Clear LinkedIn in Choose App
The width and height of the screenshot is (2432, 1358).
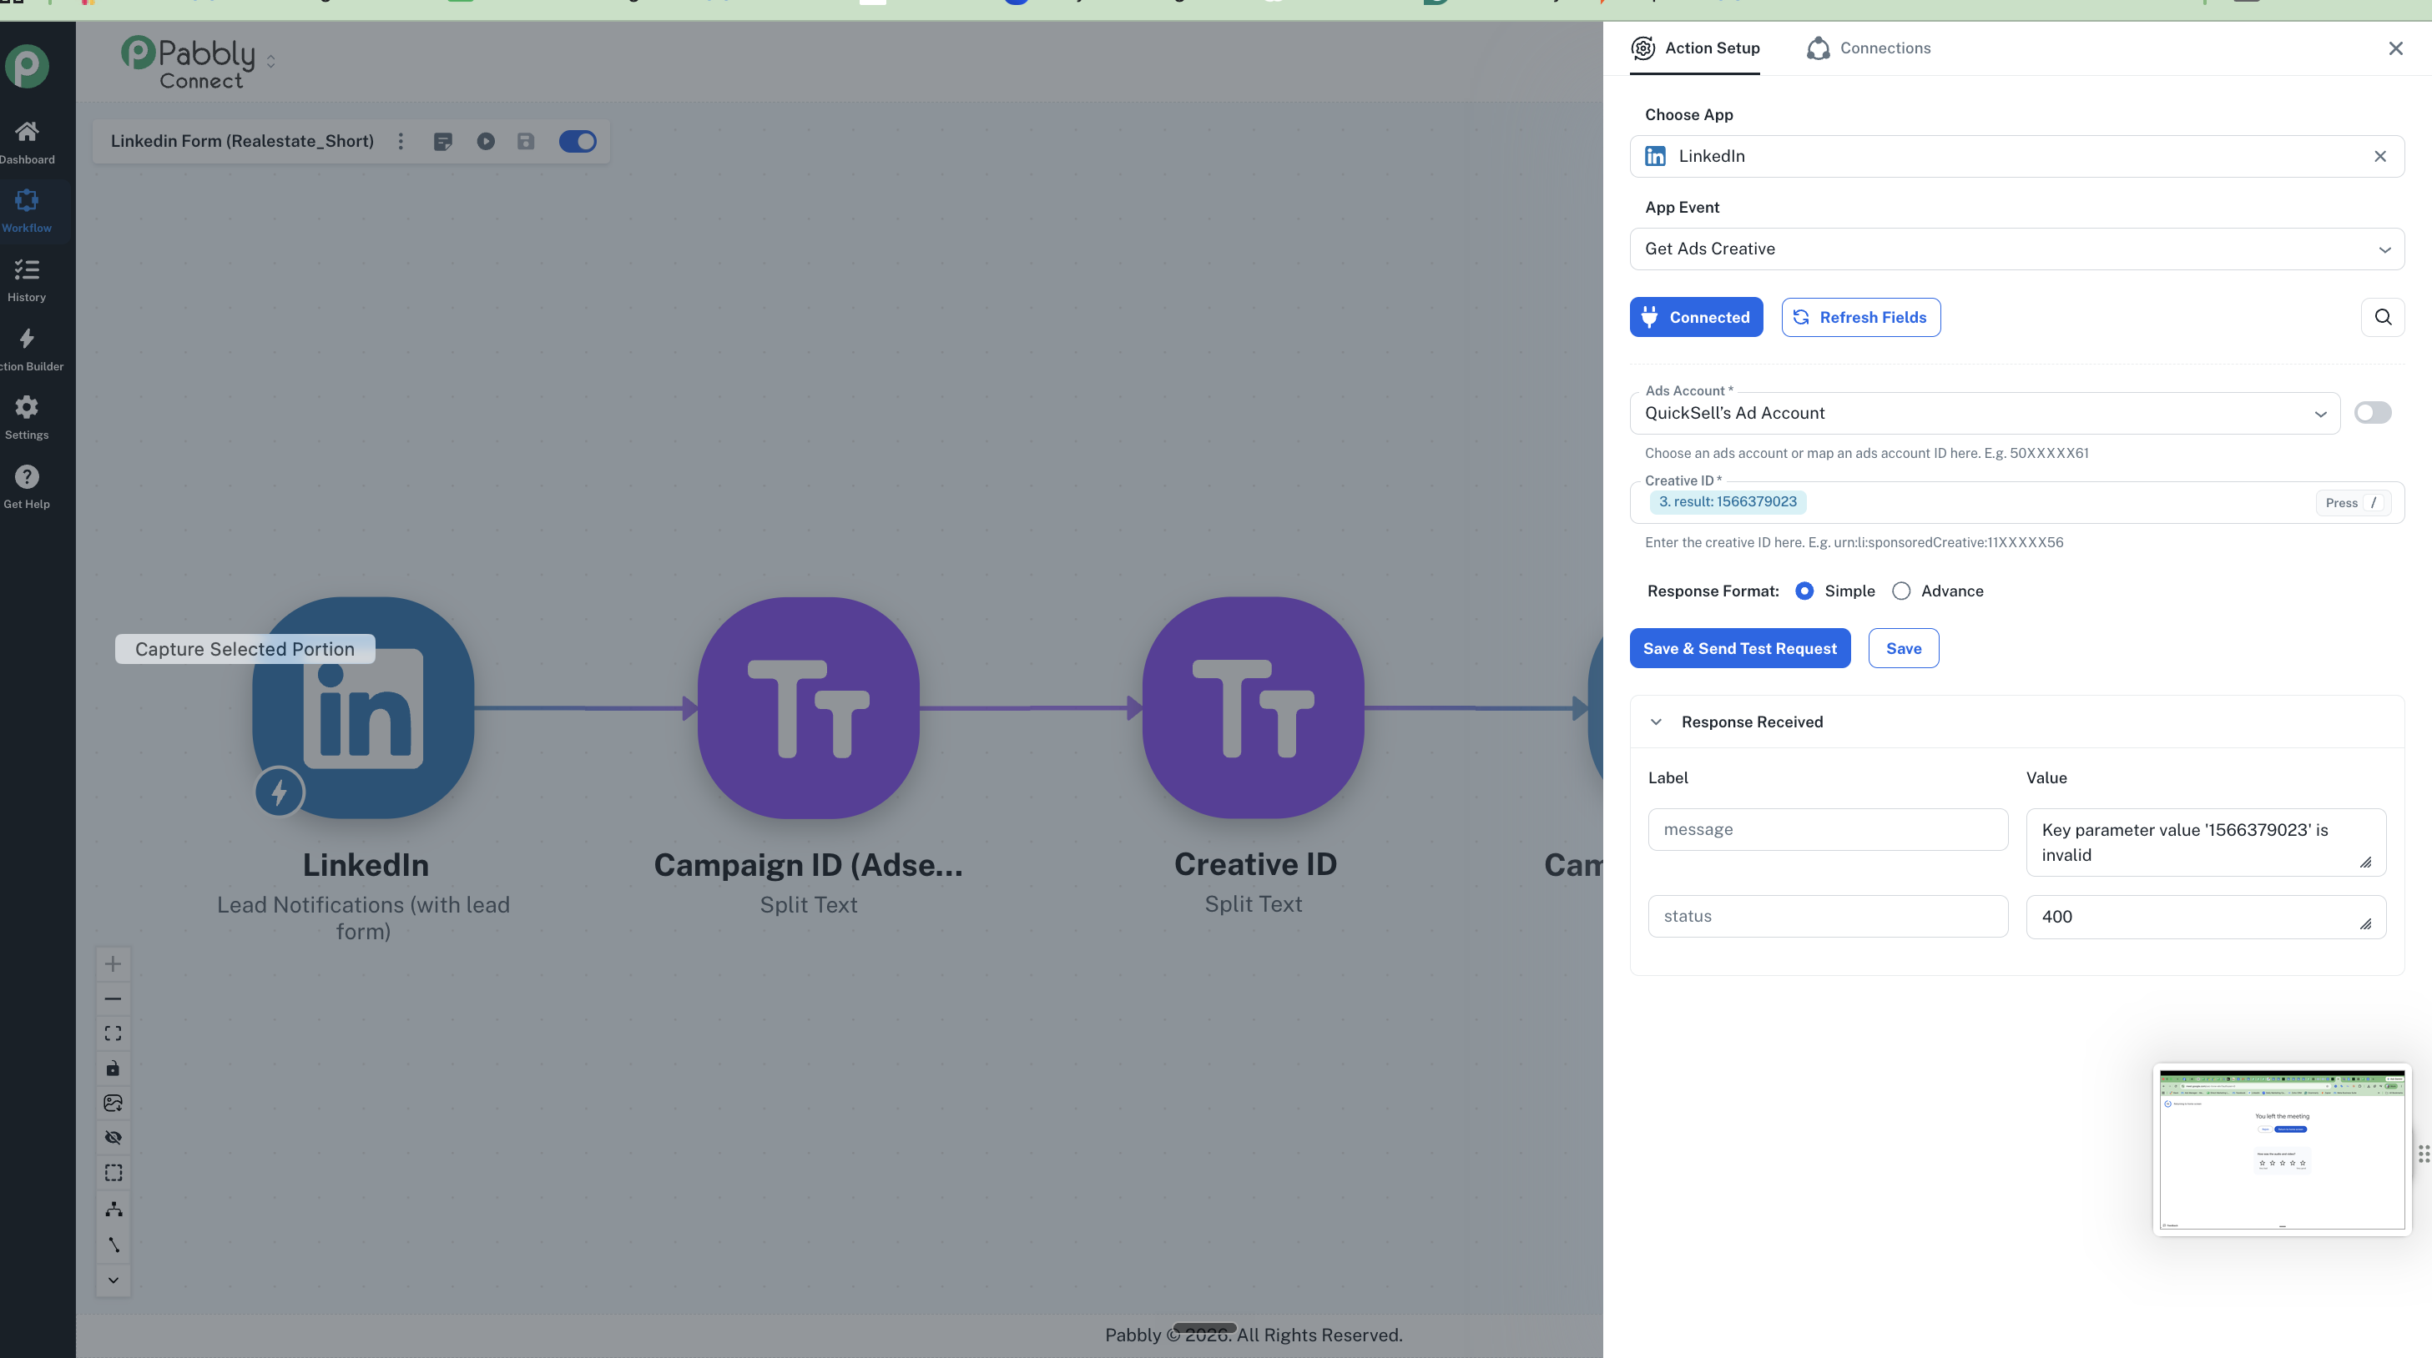[2380, 157]
